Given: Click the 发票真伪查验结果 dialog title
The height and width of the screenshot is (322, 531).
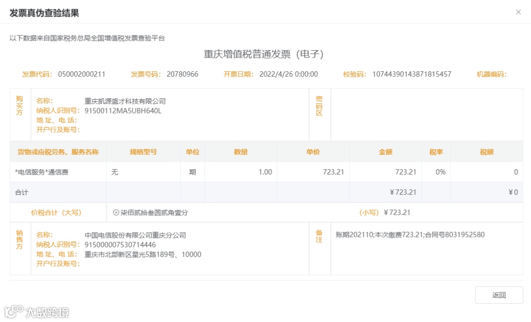Looking at the screenshot, I should (44, 13).
